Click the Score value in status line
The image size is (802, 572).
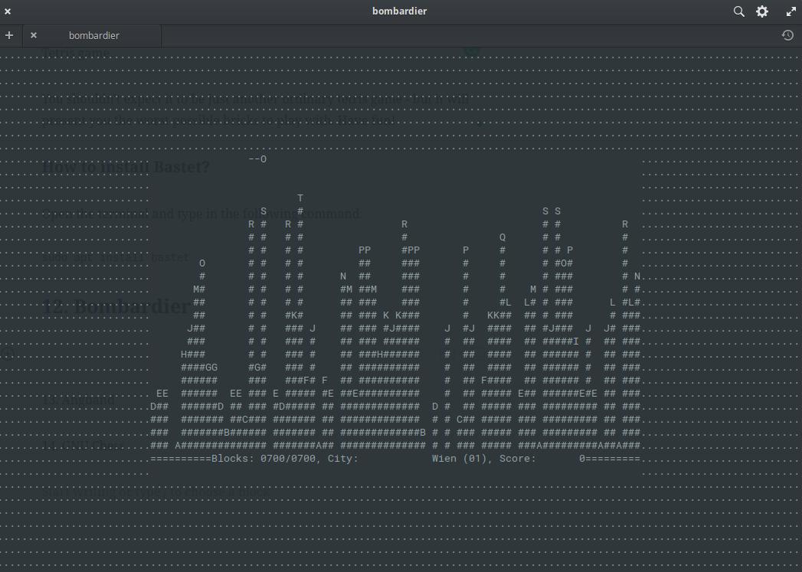click(582, 459)
